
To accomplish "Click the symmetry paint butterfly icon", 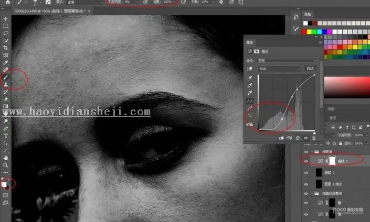I will click(241, 2).
